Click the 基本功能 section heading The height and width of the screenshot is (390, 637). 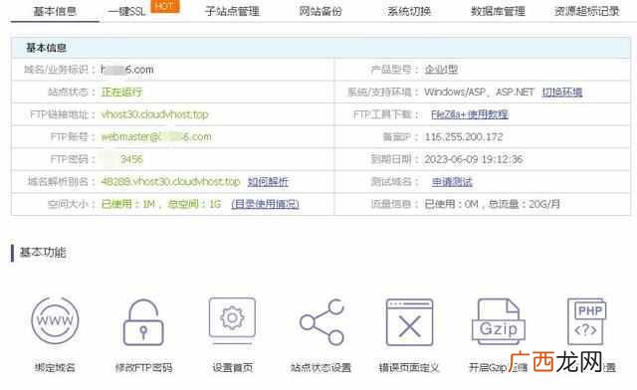(x=43, y=253)
